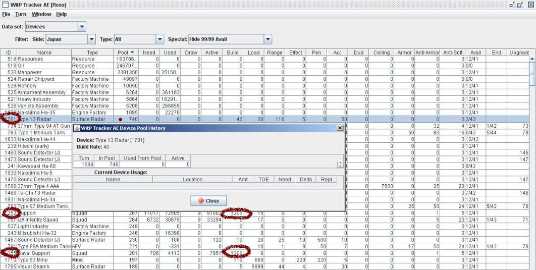Select the Heavy Industry row

[x=265, y=99]
